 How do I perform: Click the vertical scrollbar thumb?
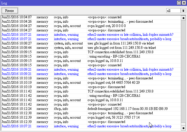(183, 124)
